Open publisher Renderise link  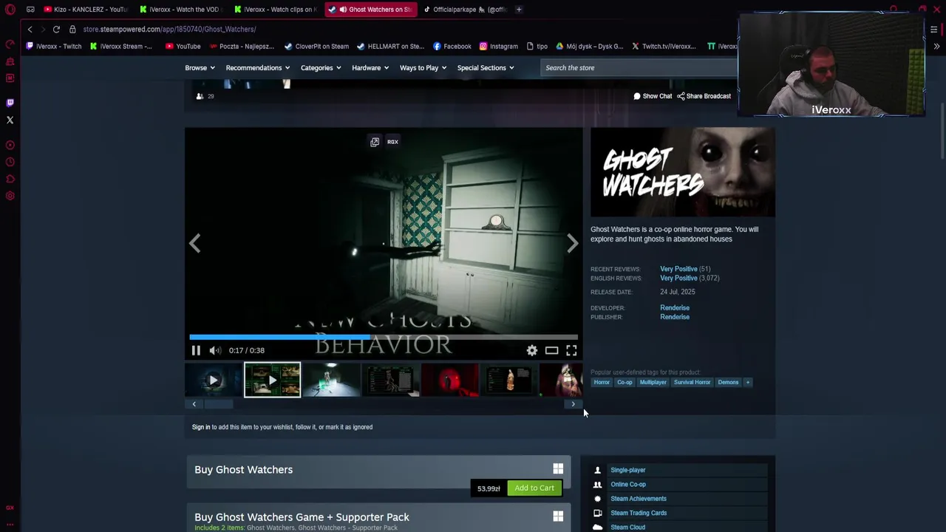pos(675,317)
